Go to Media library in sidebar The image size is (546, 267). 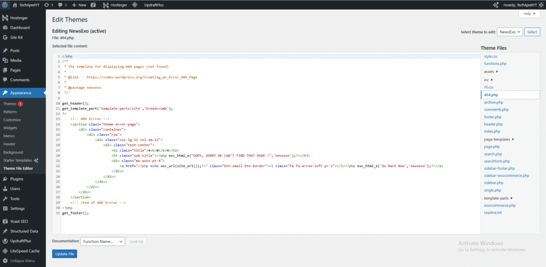click(x=15, y=60)
